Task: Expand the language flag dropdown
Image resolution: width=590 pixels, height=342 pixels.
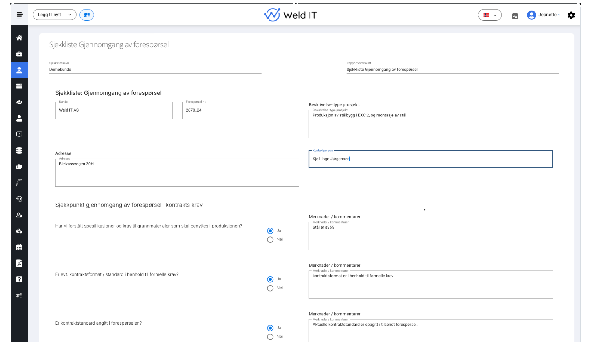Action: pyautogui.click(x=490, y=15)
